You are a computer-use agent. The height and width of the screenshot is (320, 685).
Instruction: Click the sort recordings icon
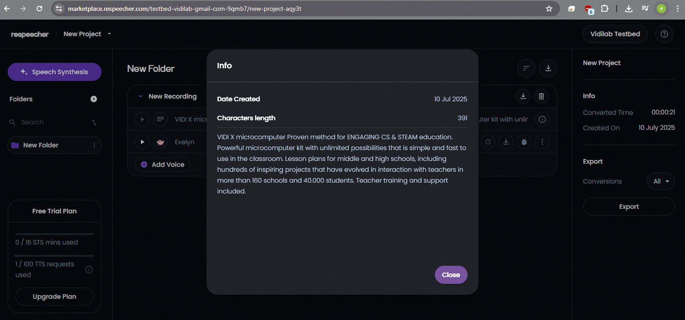(x=526, y=68)
